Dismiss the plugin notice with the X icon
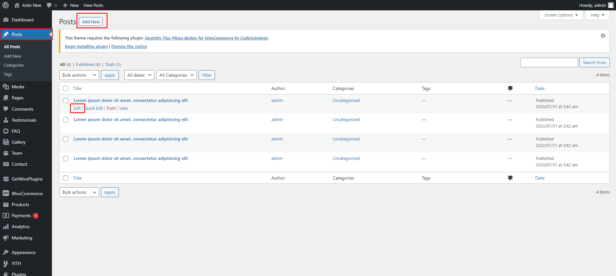 click(603, 36)
